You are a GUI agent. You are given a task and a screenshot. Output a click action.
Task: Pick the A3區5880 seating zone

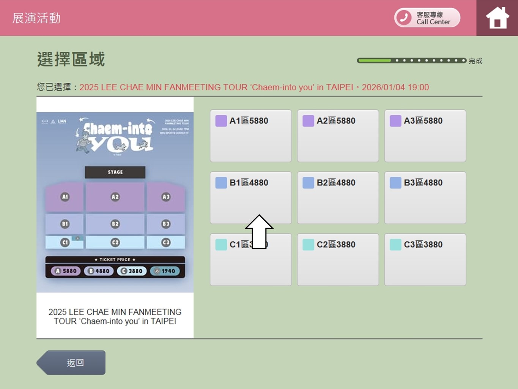(425, 136)
